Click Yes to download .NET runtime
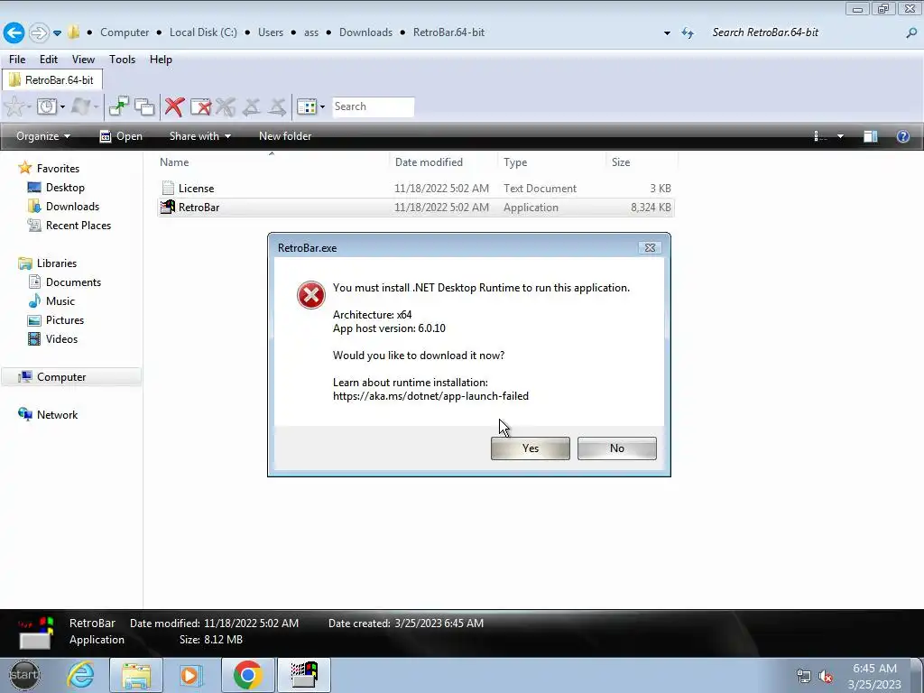Image resolution: width=924 pixels, height=693 pixels. pos(531,448)
